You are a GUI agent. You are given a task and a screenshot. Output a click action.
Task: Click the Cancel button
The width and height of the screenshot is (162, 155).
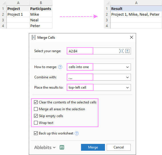click(119, 147)
